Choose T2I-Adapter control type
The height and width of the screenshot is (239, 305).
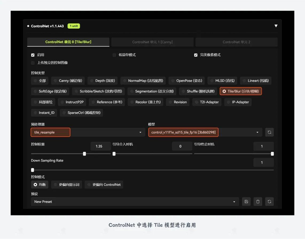click(x=207, y=102)
